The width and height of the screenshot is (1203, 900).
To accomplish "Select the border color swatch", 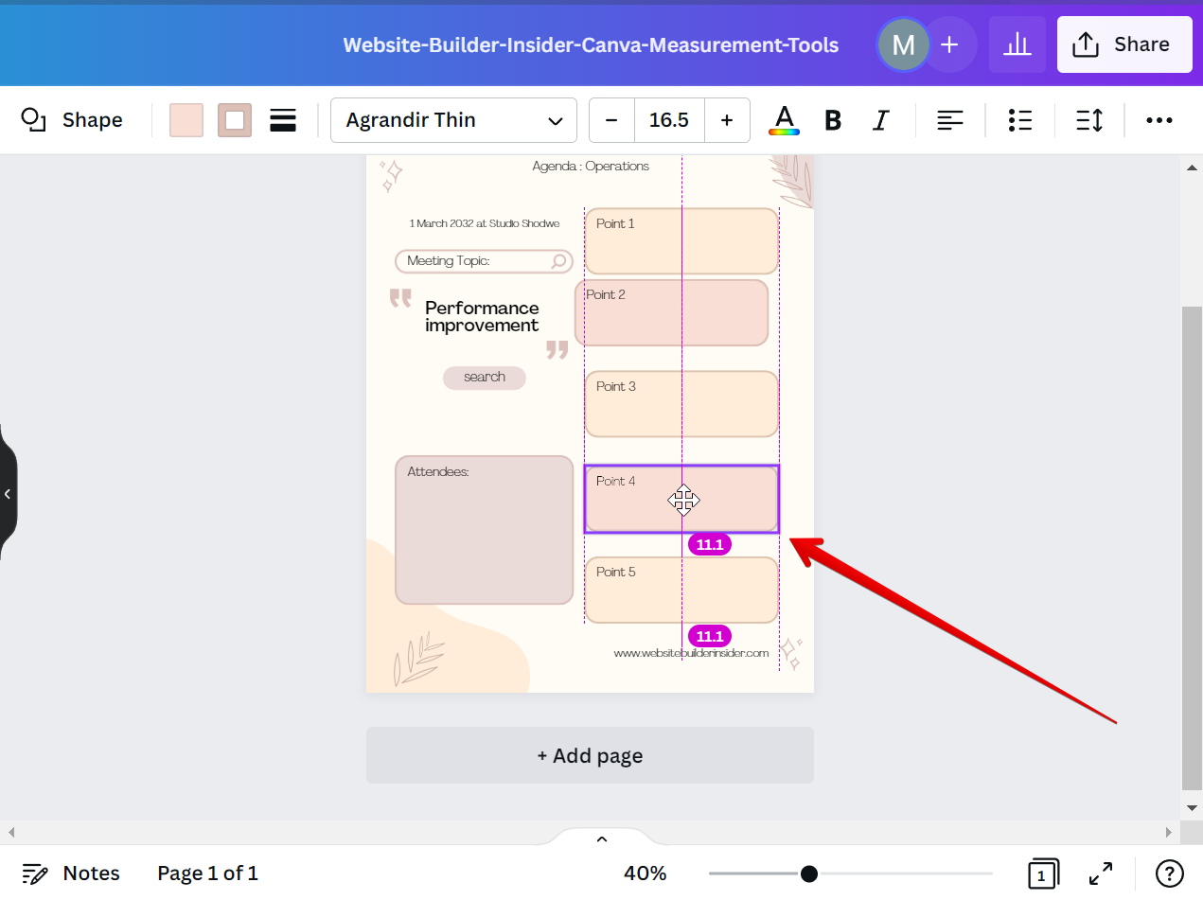I will [x=234, y=120].
